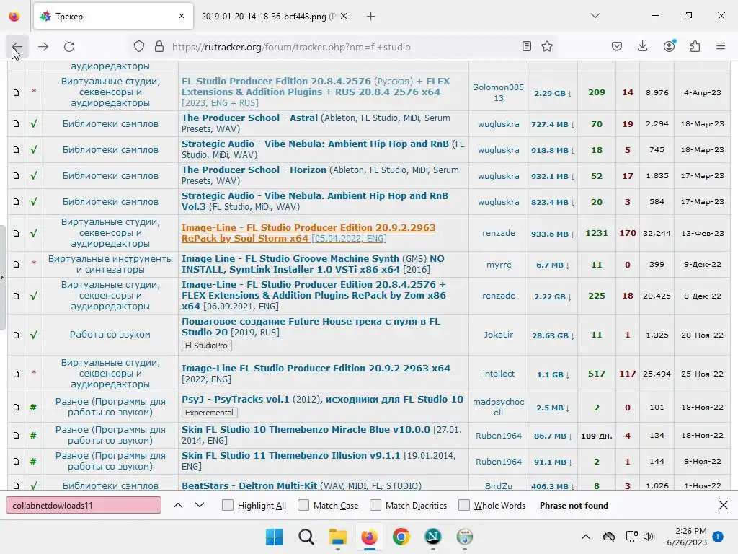This screenshot has height=554, width=738.
Task: Open author JokaLir profile
Action: click(x=499, y=335)
